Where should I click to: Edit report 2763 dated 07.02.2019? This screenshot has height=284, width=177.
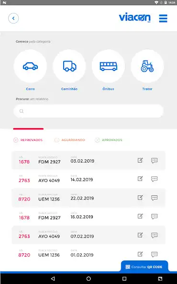140,235
